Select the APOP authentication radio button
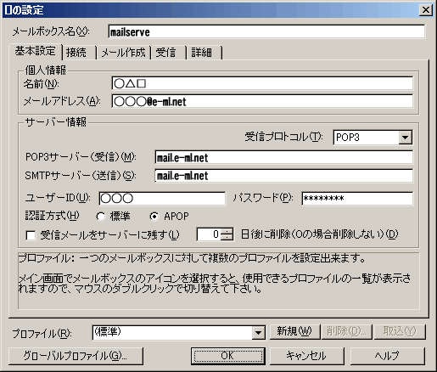The height and width of the screenshot is (372, 437). click(x=154, y=217)
